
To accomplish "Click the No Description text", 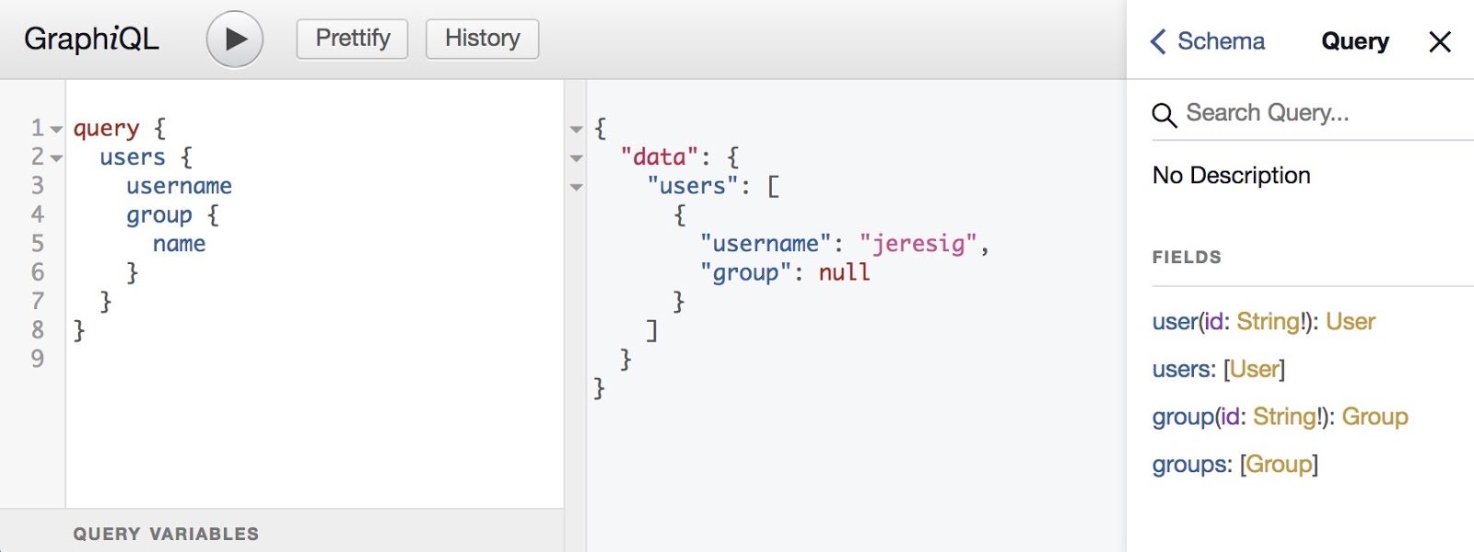I will pyautogui.click(x=1231, y=175).
